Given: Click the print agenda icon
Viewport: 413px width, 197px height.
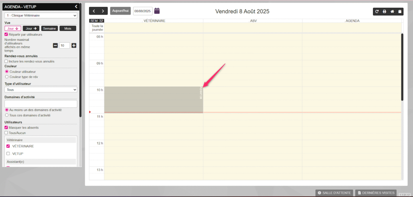Looking at the screenshot, I should (384, 11).
